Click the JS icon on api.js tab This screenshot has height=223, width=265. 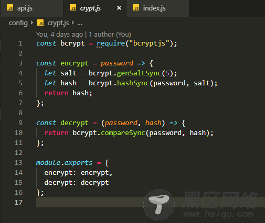tap(10, 8)
